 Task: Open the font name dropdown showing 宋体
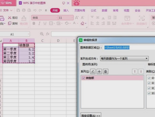pyautogui.click(x=44, y=18)
